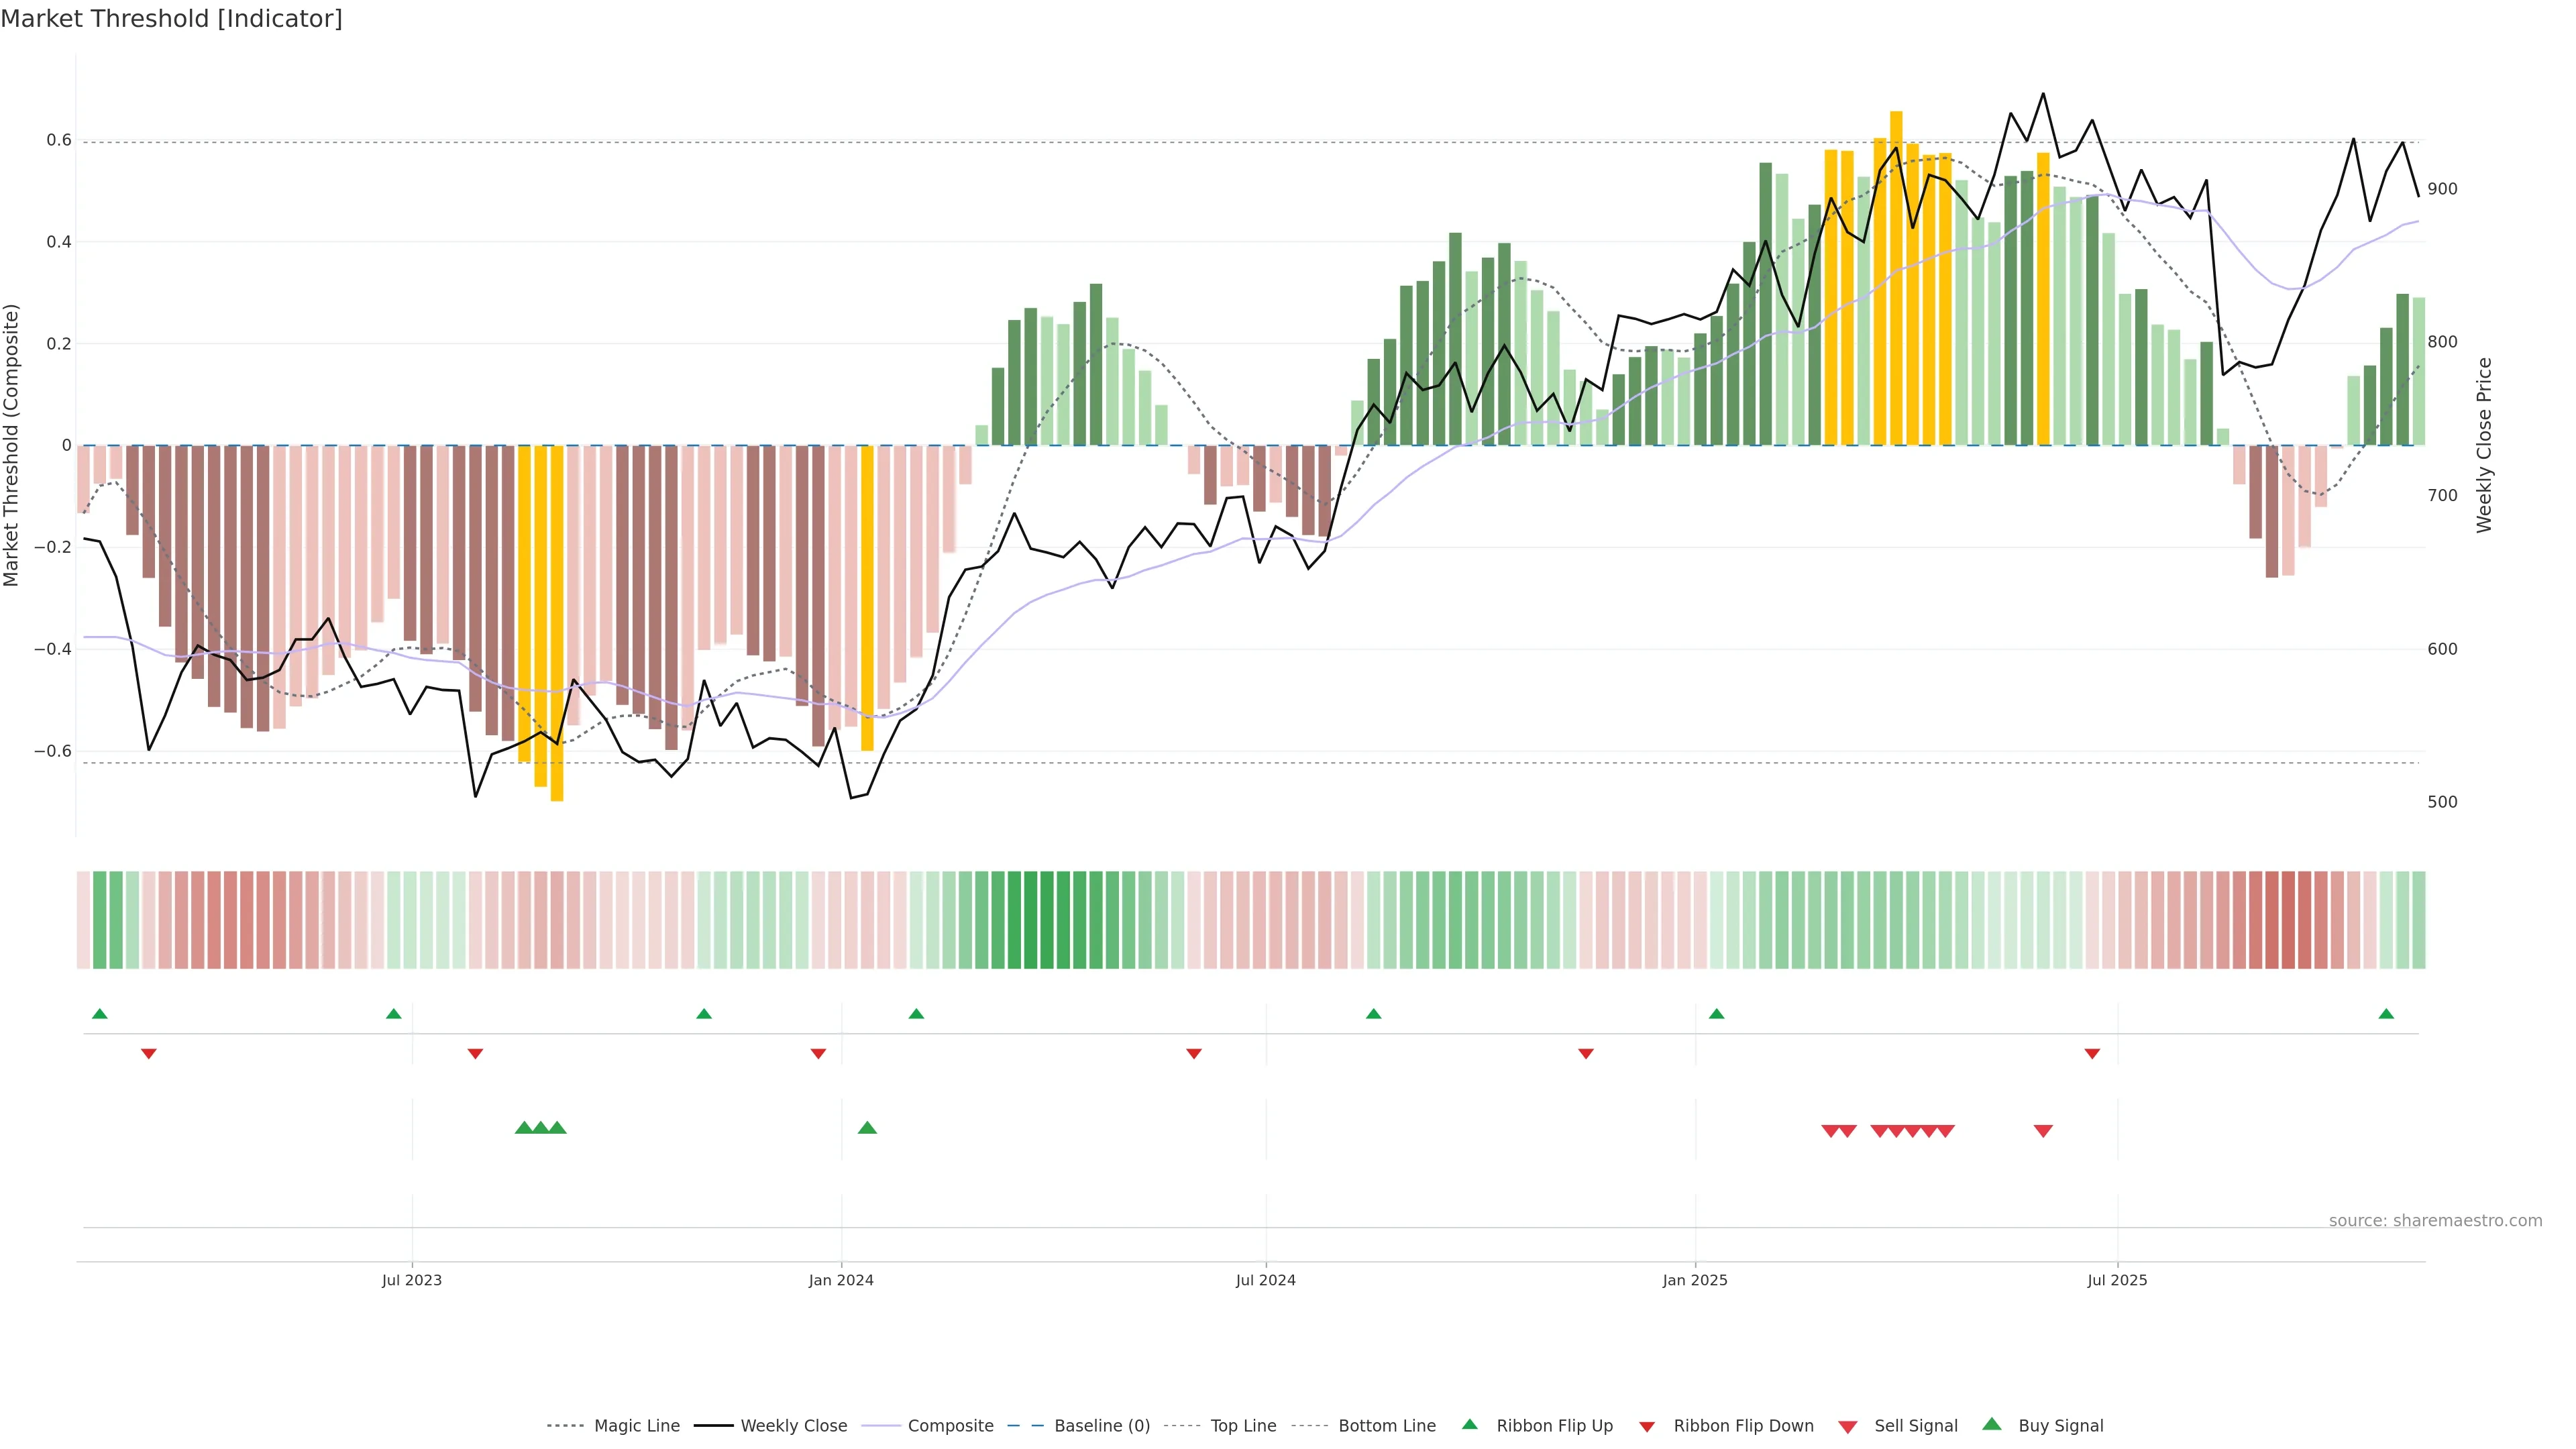Screen dimensions: 2576x1449
Task: Click the sharemaestro.com source text
Action: 2435,1221
